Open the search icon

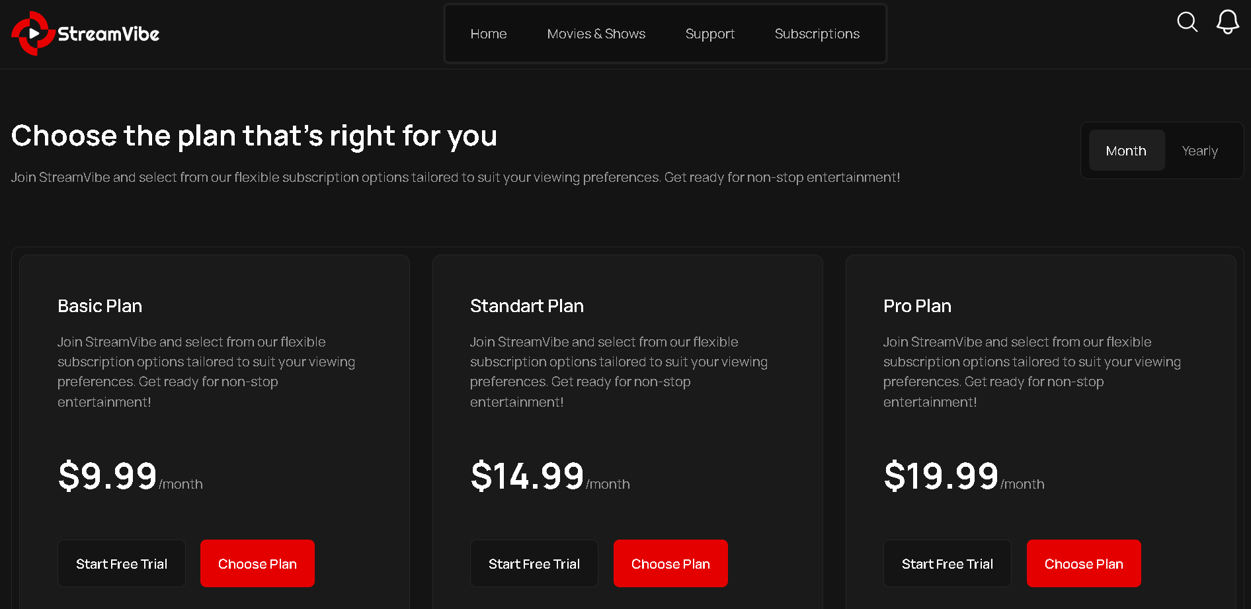pos(1187,22)
